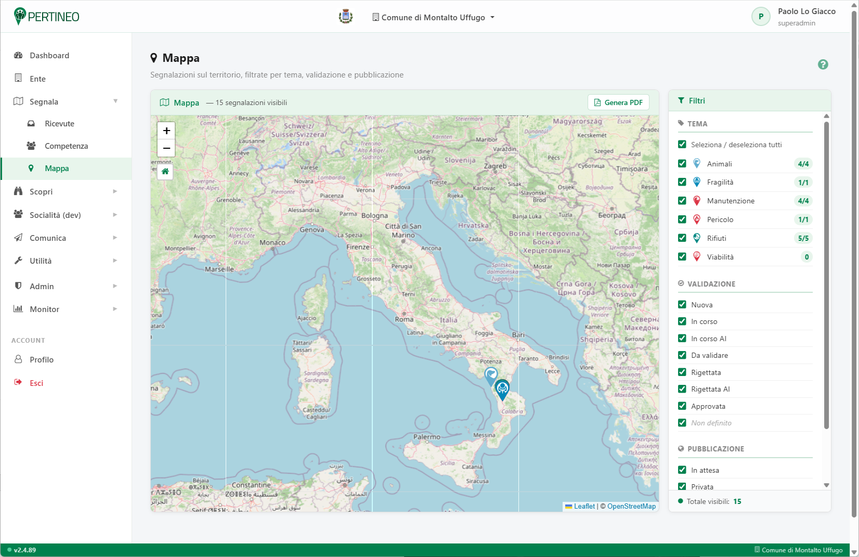This screenshot has width=859, height=557.
Task: Click the Dashboard gauge icon
Action: pos(18,55)
